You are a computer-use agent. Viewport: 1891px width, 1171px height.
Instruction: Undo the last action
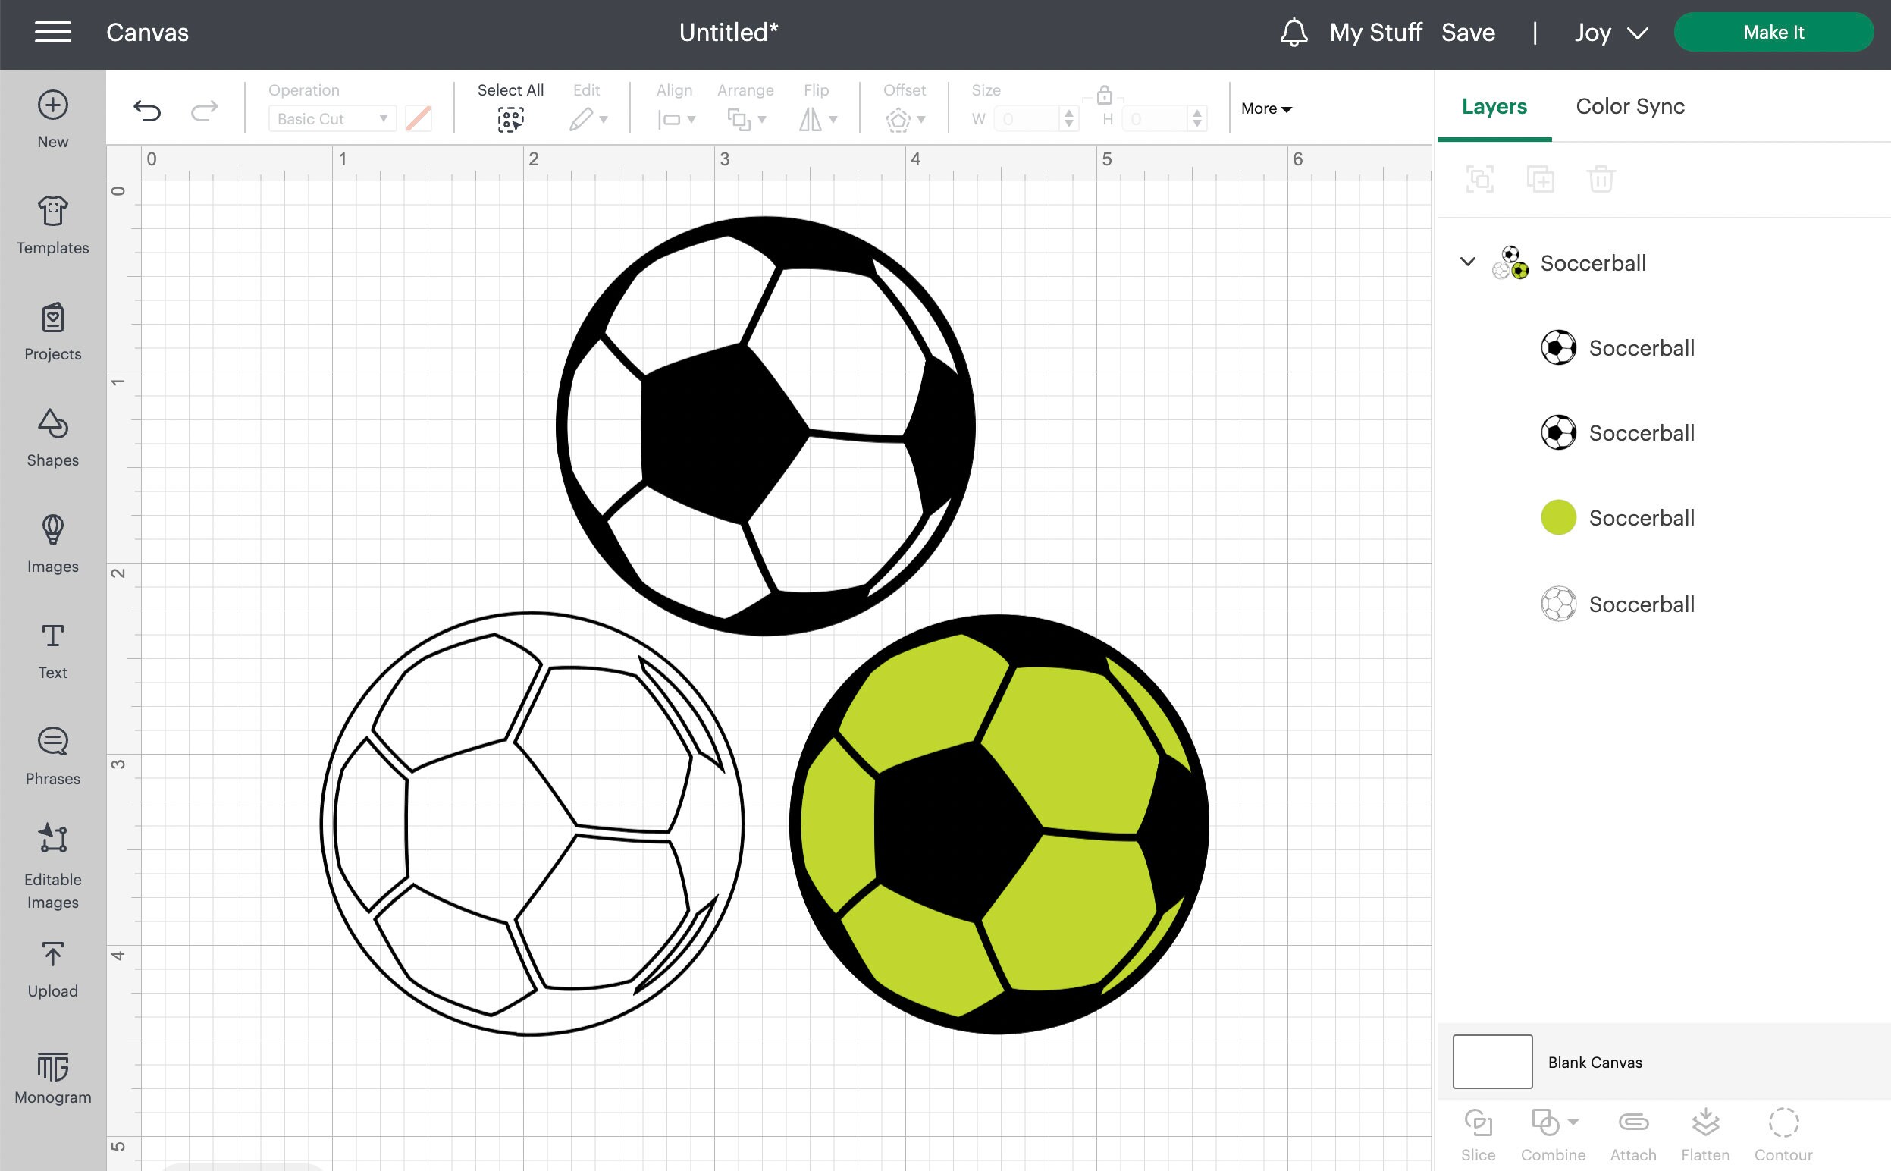[147, 109]
